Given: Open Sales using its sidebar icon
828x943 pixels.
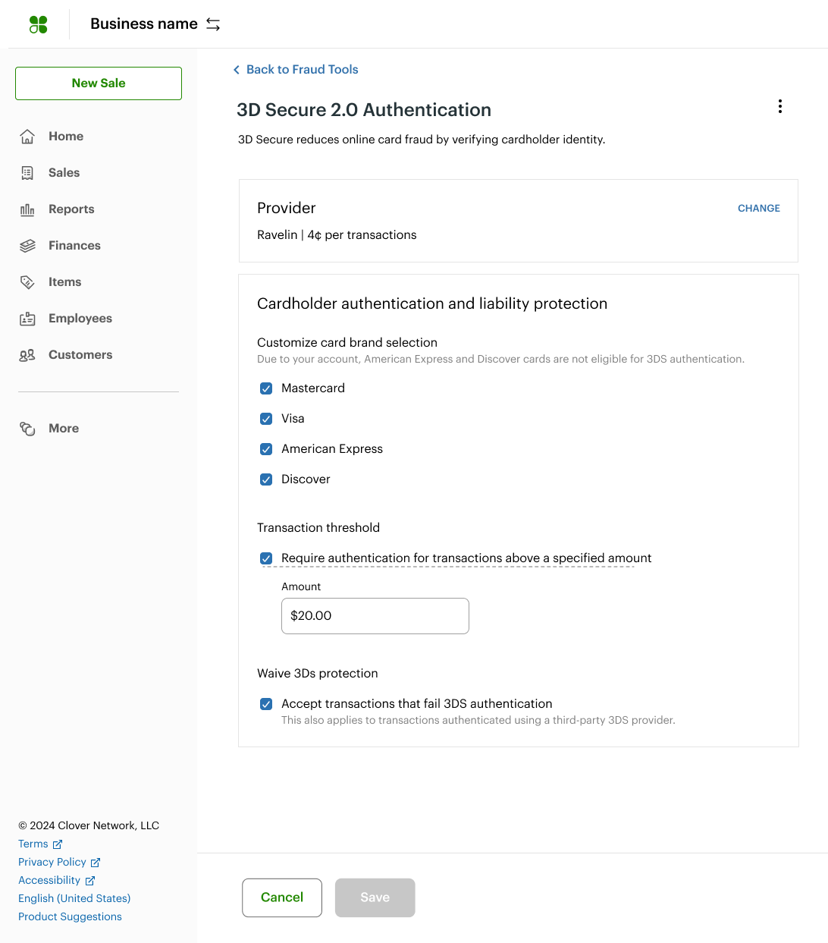Looking at the screenshot, I should coord(27,172).
